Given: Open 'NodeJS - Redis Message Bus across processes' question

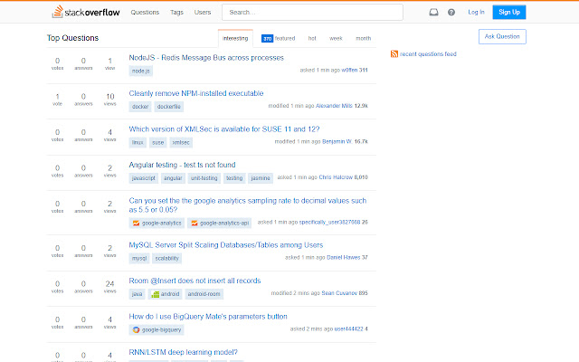Looking at the screenshot, I should pos(206,58).
